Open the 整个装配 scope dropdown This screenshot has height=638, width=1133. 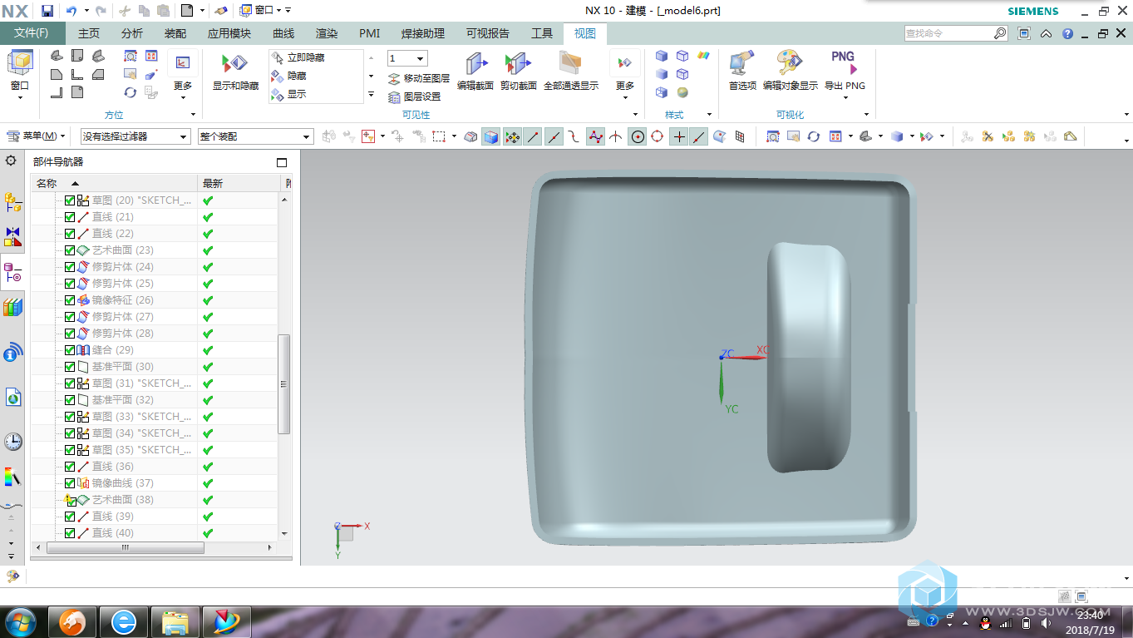click(x=255, y=136)
